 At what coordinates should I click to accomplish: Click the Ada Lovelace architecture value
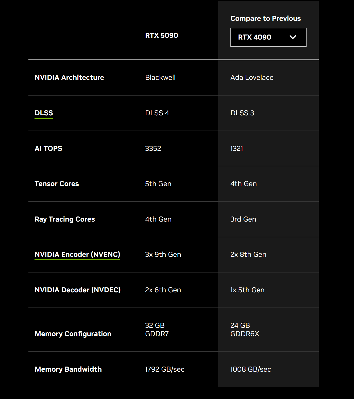pyautogui.click(x=252, y=78)
